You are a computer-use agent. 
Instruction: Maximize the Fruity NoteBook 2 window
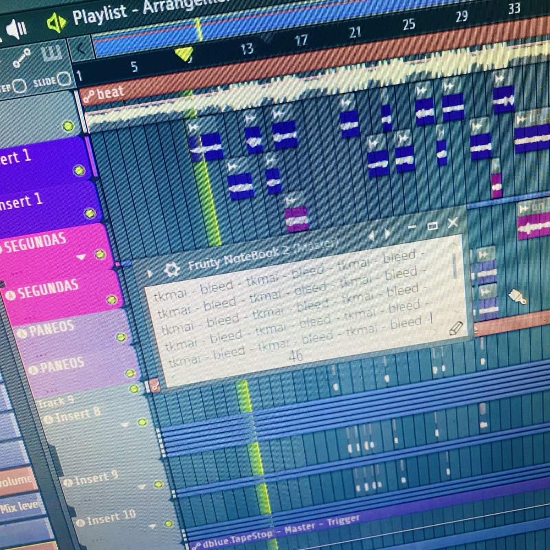[432, 226]
